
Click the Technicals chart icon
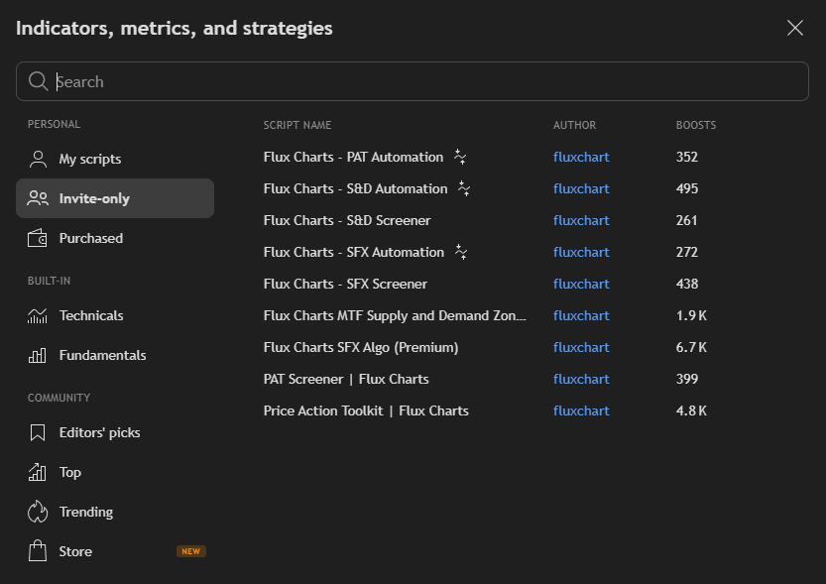click(x=38, y=315)
